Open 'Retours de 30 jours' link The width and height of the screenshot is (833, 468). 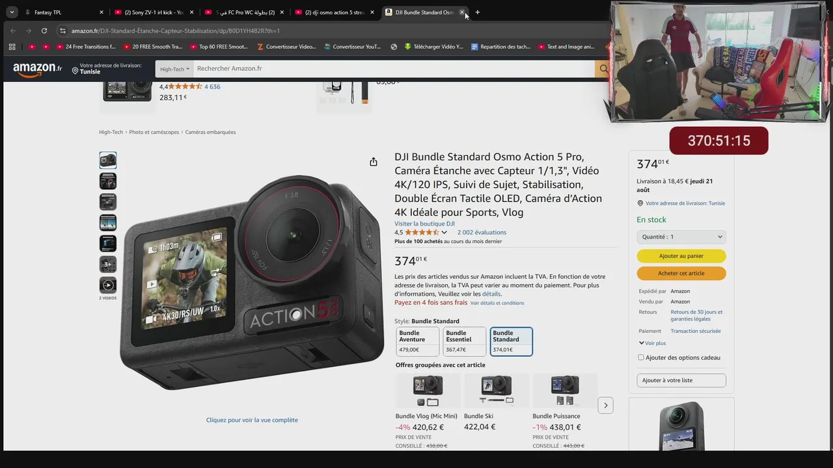[696, 315]
